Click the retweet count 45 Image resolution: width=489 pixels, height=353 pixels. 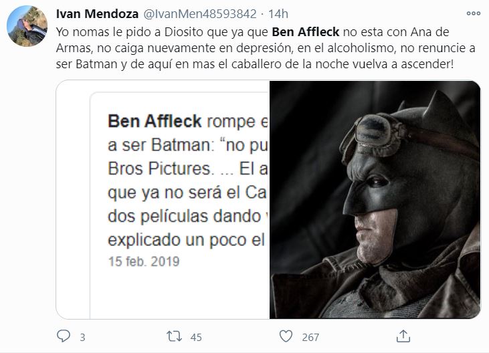tap(196, 338)
